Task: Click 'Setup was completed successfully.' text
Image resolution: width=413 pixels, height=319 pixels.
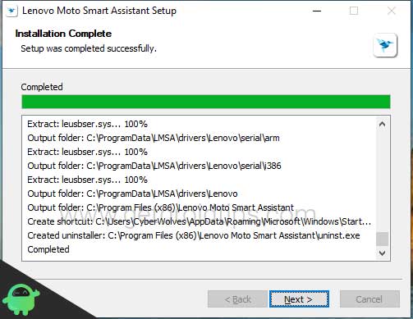Action: (x=89, y=48)
